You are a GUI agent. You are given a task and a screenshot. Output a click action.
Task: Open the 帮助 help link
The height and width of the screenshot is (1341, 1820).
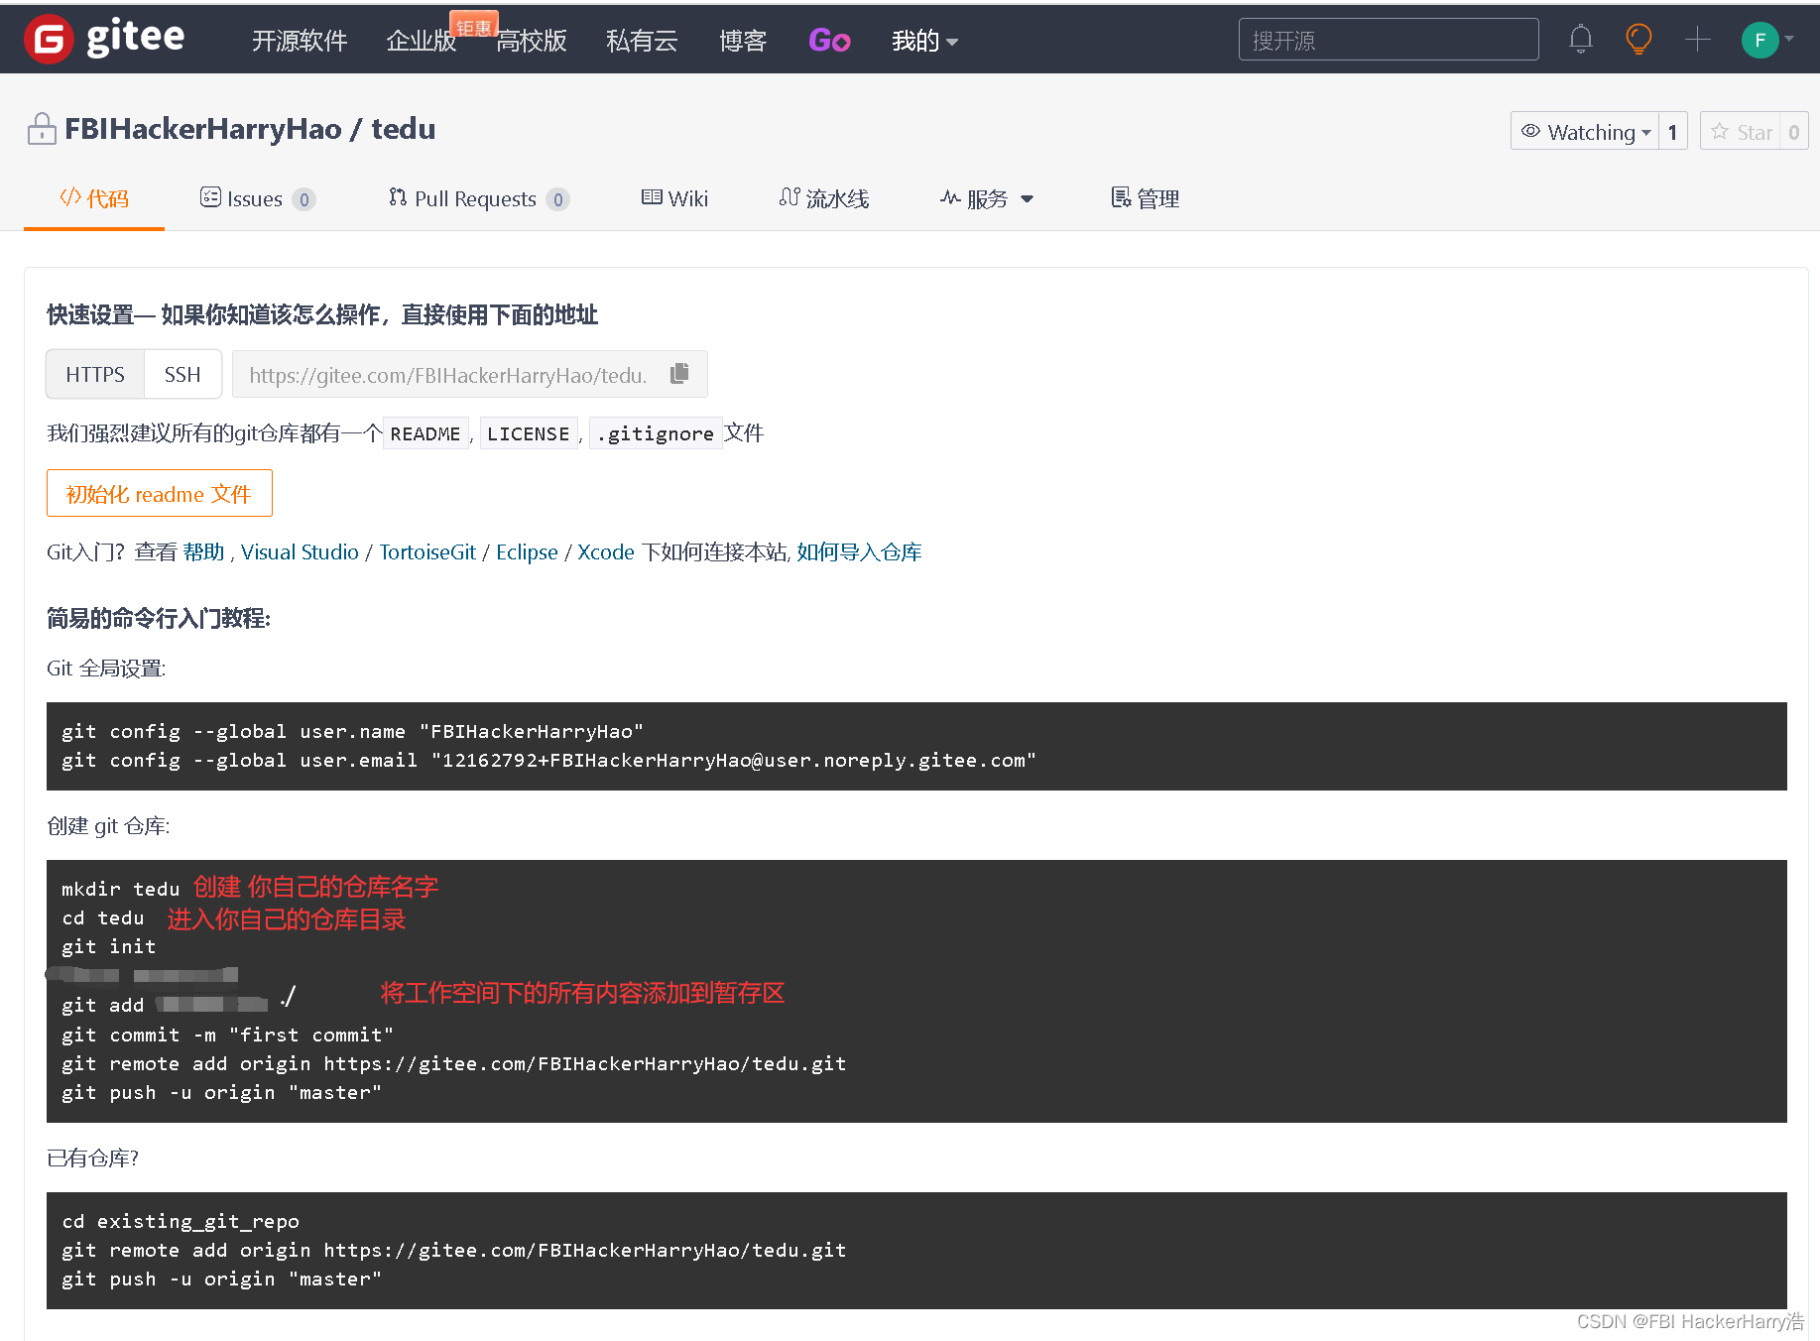click(204, 551)
